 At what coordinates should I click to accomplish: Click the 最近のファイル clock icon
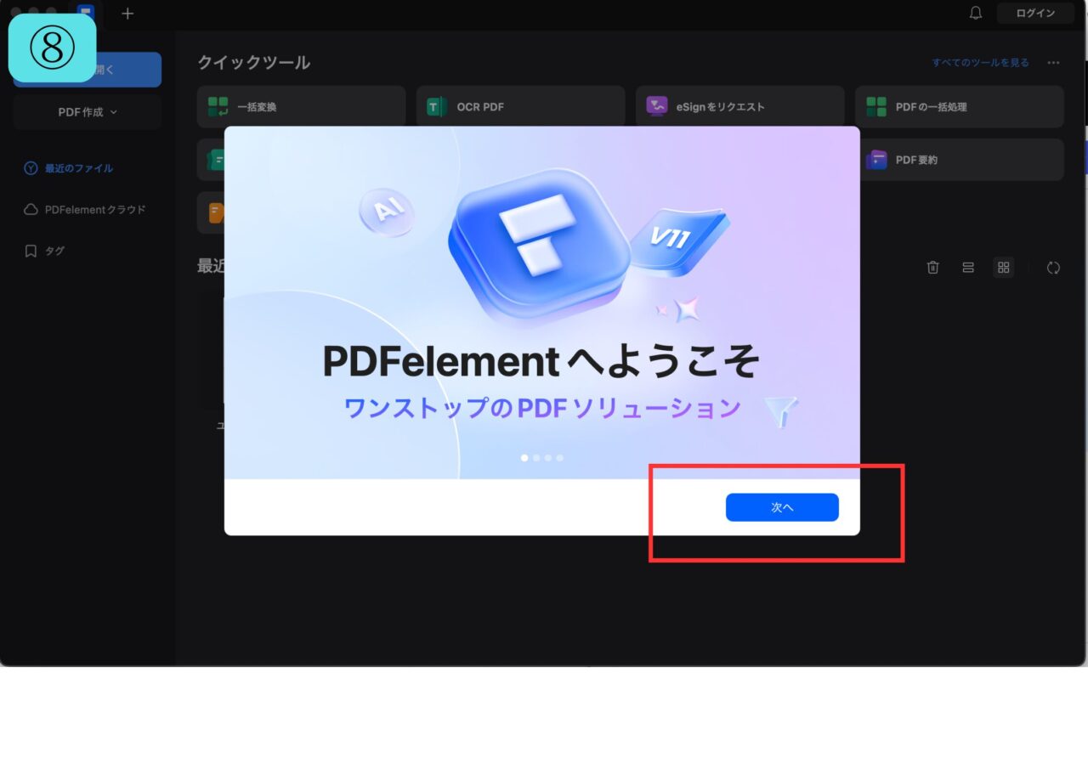[x=31, y=168]
